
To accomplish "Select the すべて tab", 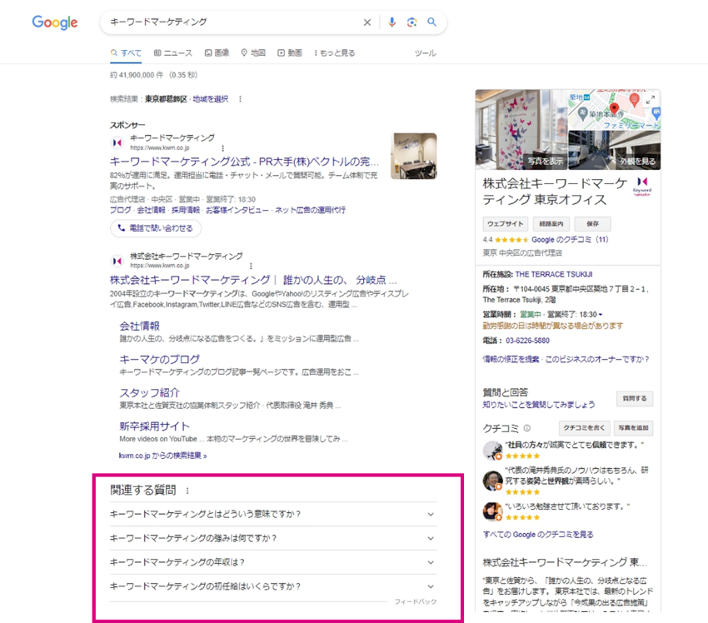I will (126, 52).
